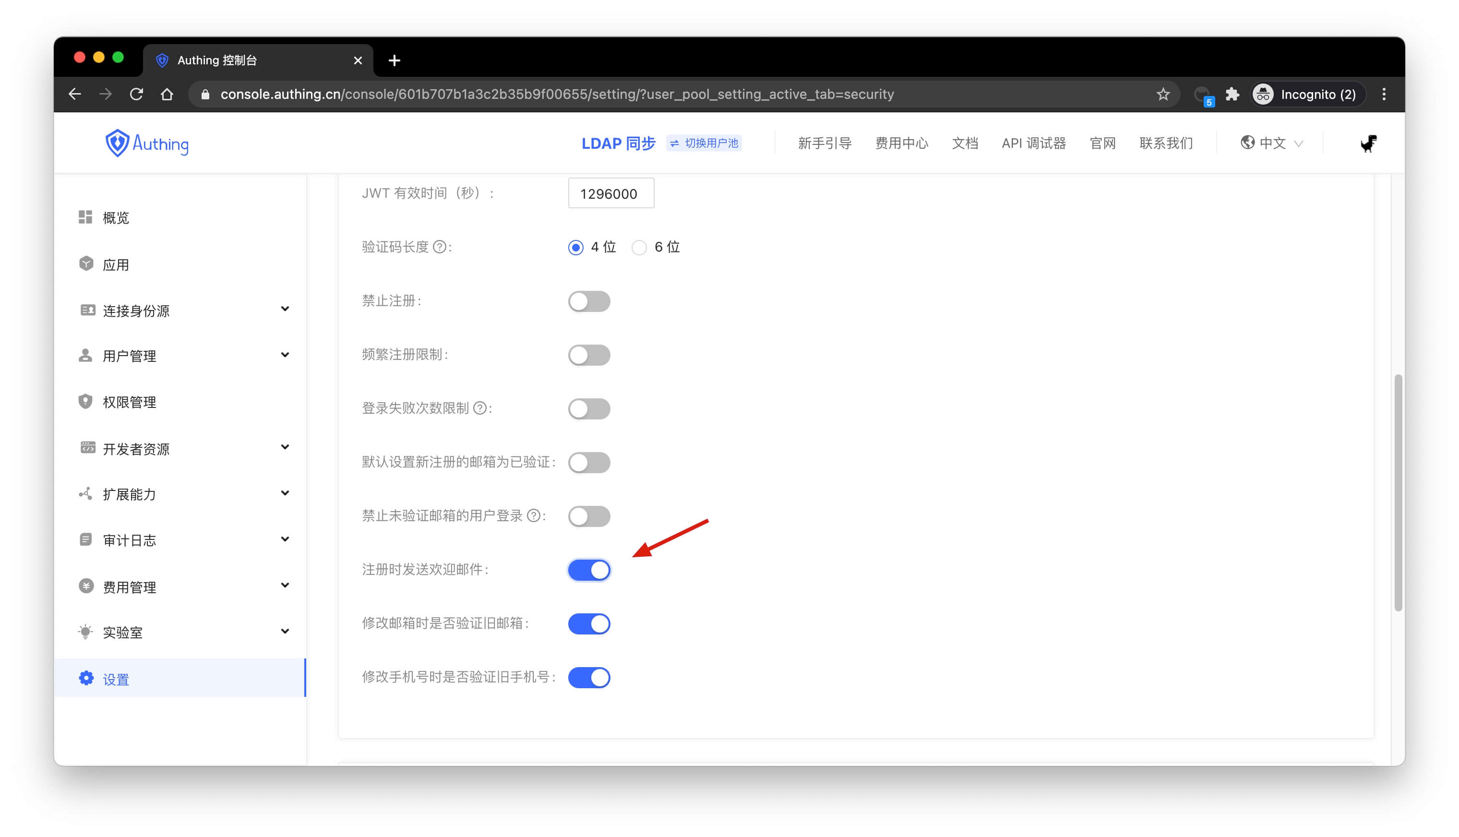Bookmark this page with the star icon

tap(1162, 94)
